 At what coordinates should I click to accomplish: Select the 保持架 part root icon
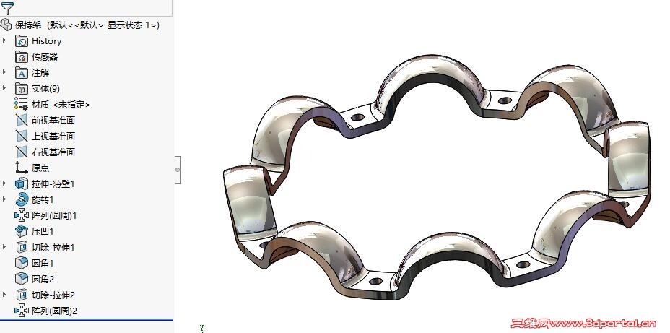(6, 25)
